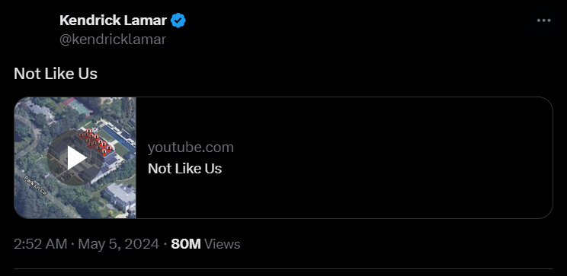This screenshot has width=567, height=276.
Task: Open the Not Like Us card title
Action: [184, 169]
